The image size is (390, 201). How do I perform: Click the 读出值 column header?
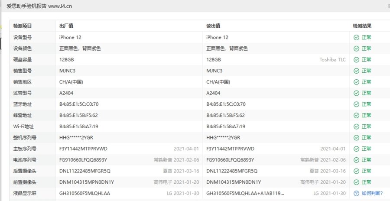pos(213,26)
